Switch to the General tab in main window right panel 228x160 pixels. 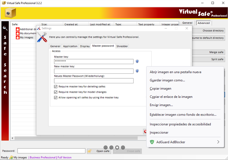coord(187,23)
